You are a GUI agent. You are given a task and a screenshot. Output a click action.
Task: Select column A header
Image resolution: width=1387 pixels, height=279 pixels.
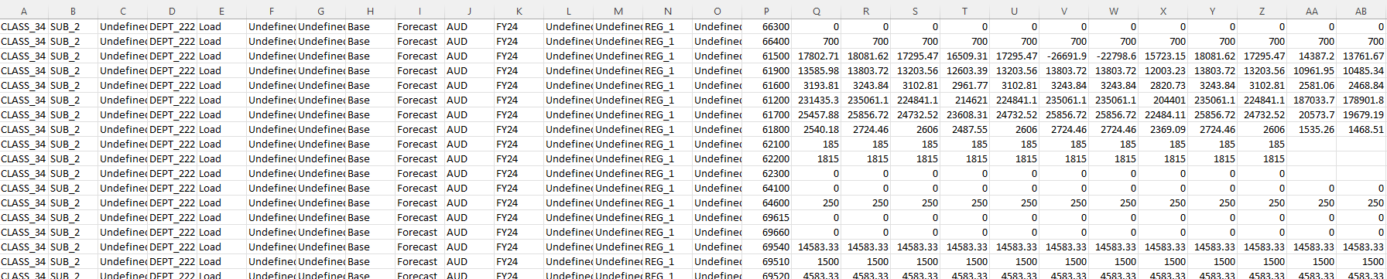(x=24, y=12)
